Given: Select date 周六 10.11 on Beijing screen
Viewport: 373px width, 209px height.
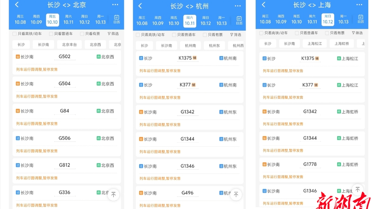Looking at the screenshot, I should 68,20.
